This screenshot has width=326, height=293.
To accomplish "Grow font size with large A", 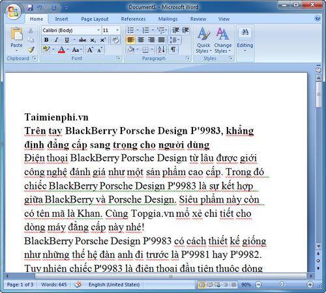I will [90, 50].
